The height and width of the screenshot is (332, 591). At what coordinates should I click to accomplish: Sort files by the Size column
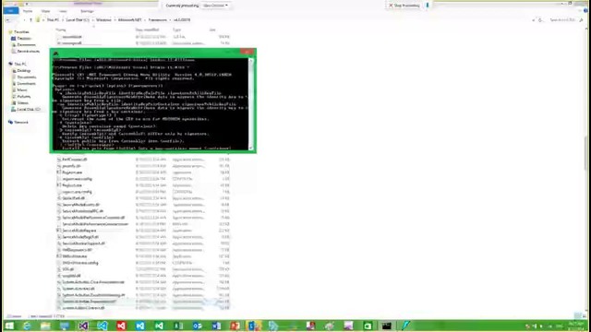(x=212, y=30)
